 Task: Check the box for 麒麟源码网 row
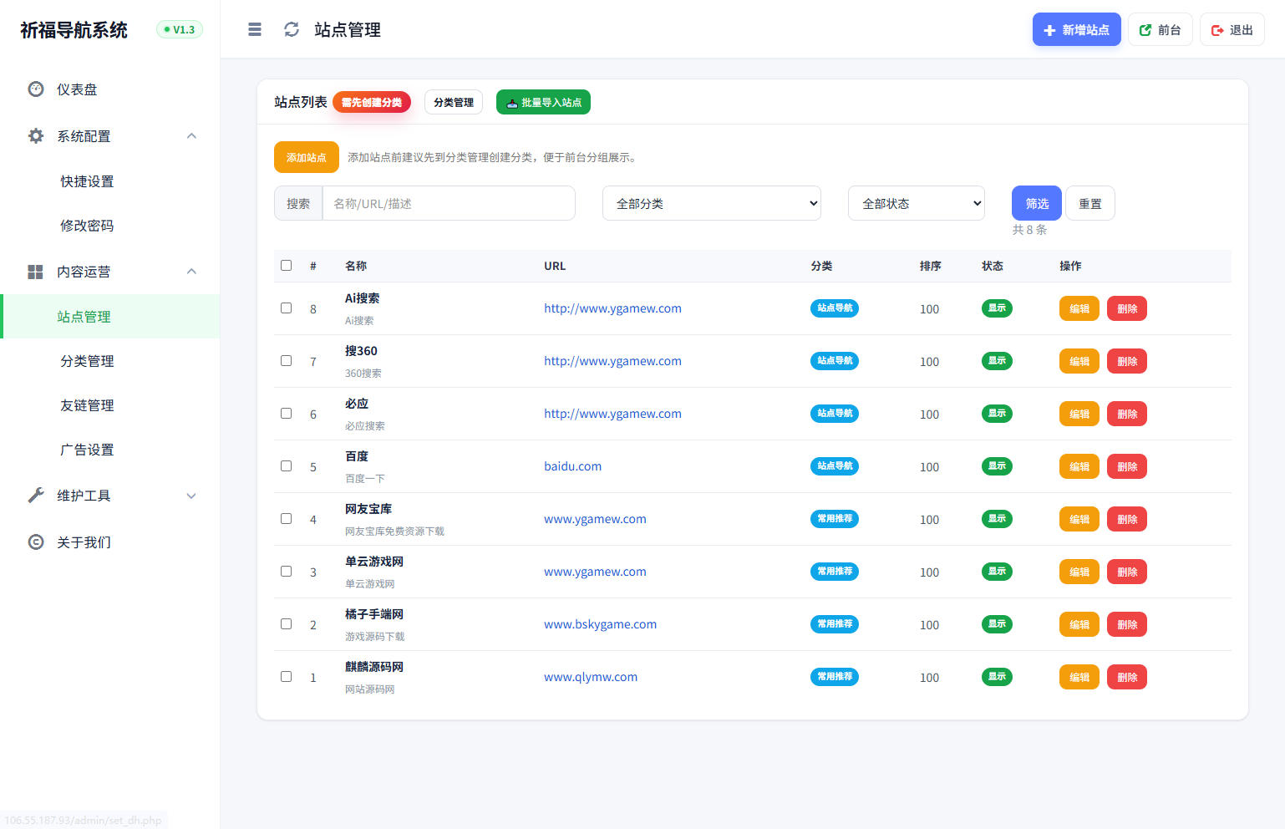(x=287, y=677)
